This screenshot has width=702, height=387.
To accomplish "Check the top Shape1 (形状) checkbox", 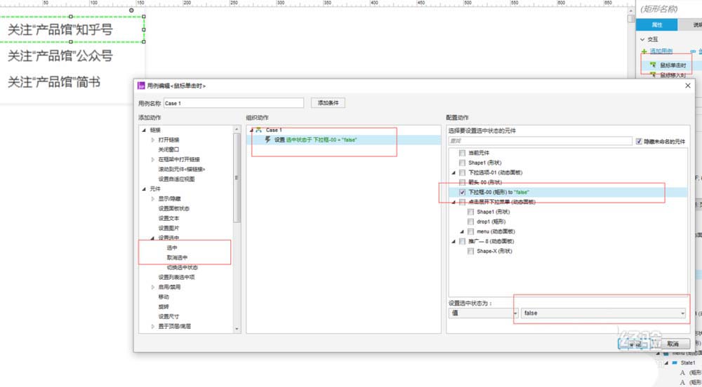I will pos(462,163).
